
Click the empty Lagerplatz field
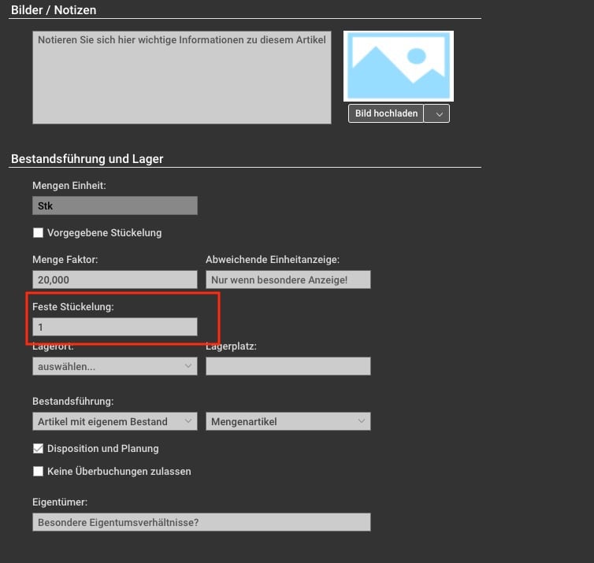click(288, 366)
